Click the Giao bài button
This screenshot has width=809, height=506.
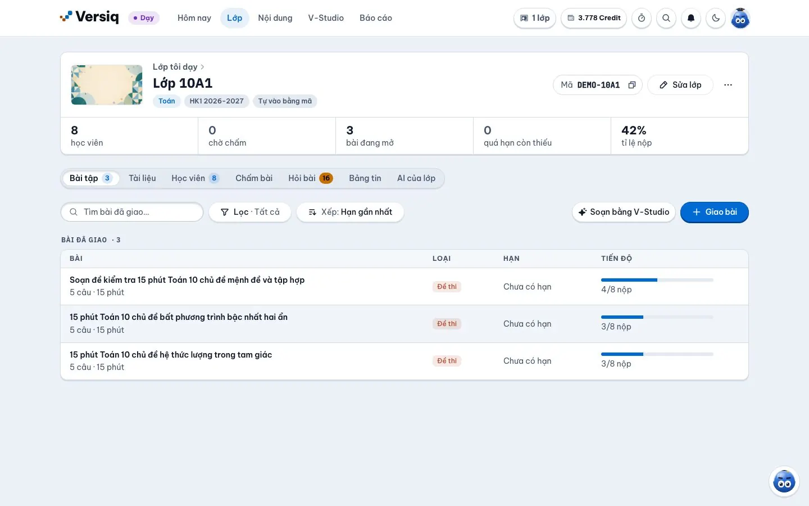[715, 212]
